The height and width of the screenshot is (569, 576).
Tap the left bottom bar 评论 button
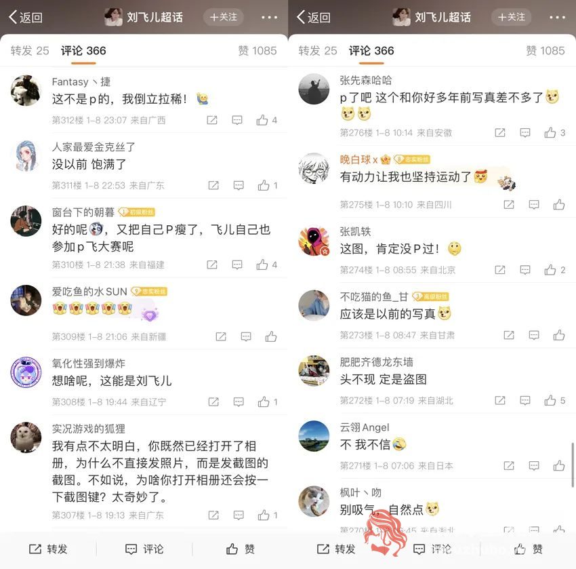tap(144, 549)
